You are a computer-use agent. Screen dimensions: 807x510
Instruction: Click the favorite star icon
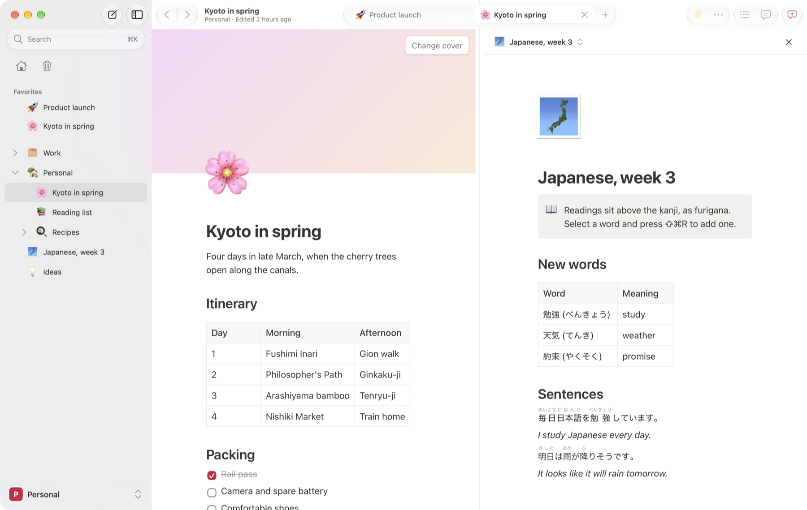click(698, 15)
